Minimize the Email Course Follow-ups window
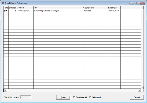147x103 pixels. [132, 3]
